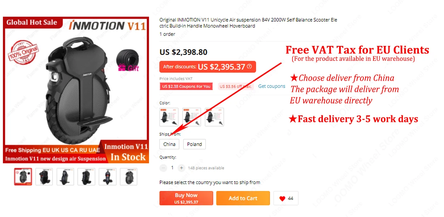Pick the first color variant swatch

click(169, 117)
